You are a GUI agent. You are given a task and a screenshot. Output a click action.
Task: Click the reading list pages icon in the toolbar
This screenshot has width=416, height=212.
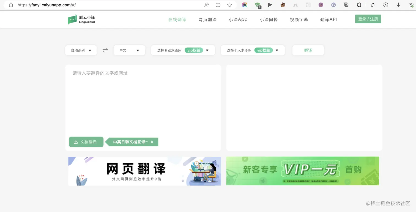click(x=346, y=5)
